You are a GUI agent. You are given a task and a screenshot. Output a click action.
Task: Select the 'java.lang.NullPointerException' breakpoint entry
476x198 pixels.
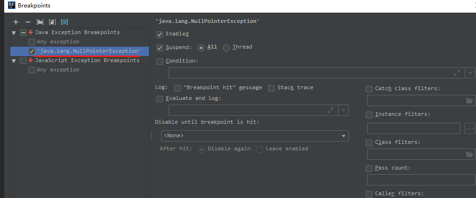coord(89,51)
